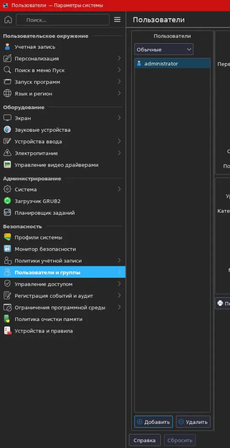Click the Планировщик заданий icon
230x448 pixels.
point(7,213)
